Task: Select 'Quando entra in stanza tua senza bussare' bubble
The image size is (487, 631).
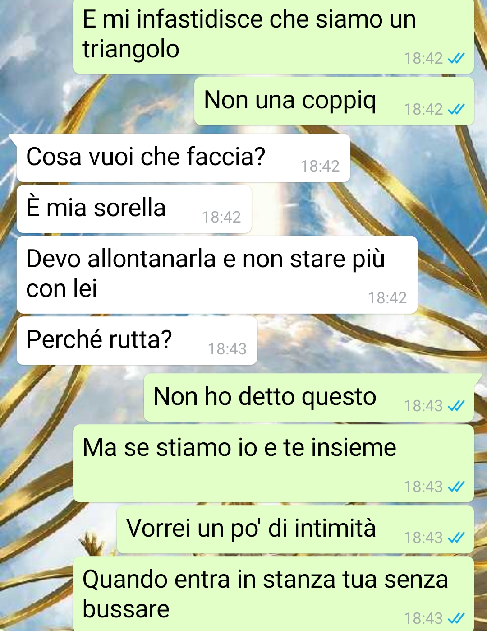Action: coord(273,594)
